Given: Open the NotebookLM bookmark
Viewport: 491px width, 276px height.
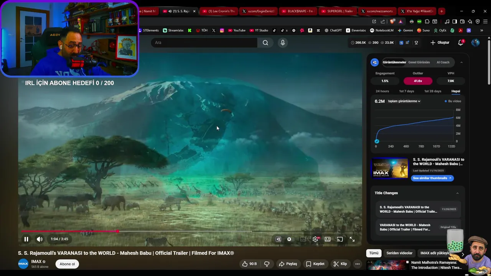Looking at the screenshot, I should 382,30.
